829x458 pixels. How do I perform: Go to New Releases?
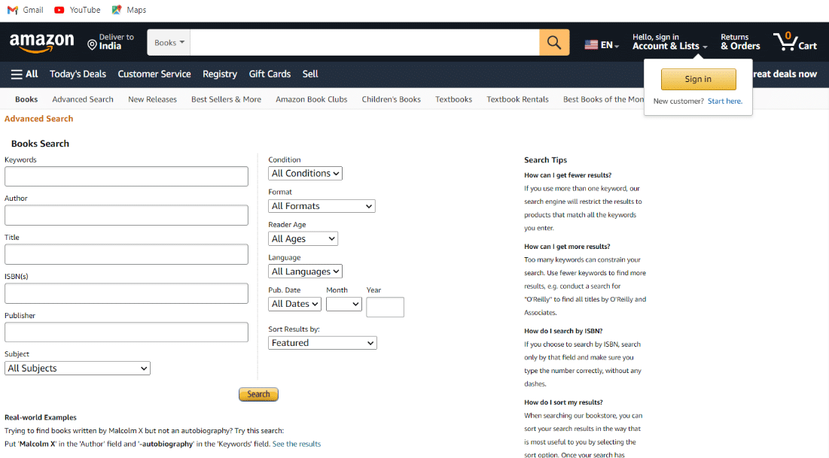tap(152, 99)
